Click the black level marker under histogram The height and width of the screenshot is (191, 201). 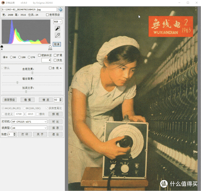coord(2,46)
